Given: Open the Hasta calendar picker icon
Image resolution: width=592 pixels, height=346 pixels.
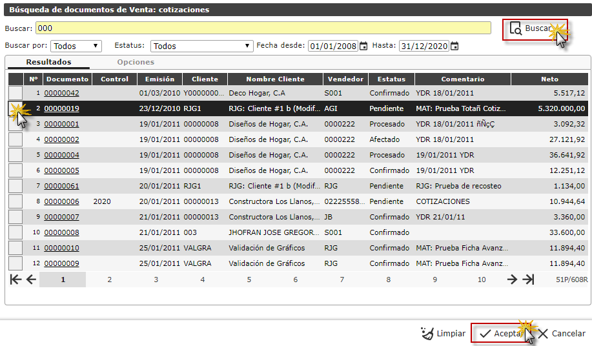Looking at the screenshot, I should (x=454, y=46).
